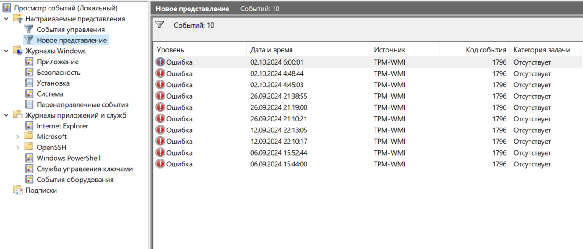Click the funnel filter icon above event list
The image size is (583, 249).
coord(160,25)
